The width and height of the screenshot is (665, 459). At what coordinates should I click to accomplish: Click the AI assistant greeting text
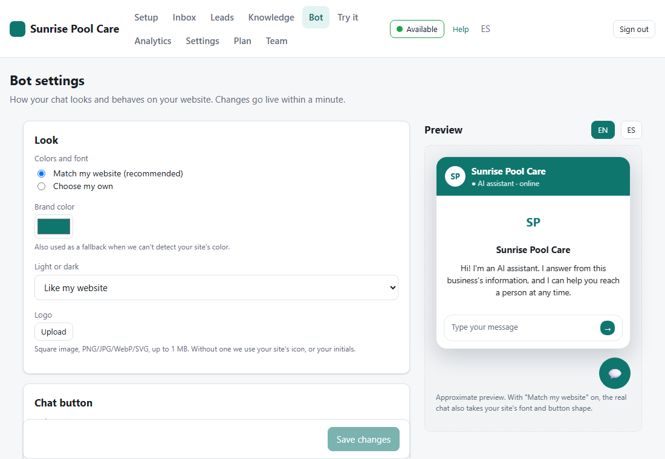click(533, 281)
